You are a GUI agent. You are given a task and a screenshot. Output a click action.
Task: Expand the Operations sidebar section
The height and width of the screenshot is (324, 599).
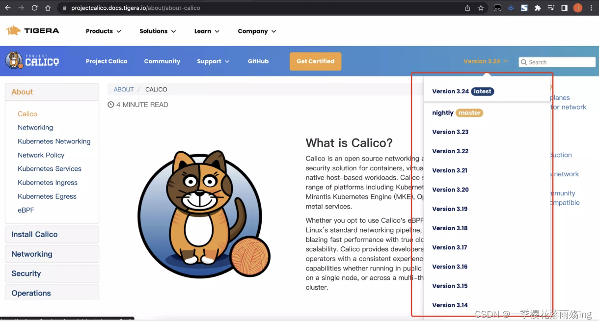52,293
